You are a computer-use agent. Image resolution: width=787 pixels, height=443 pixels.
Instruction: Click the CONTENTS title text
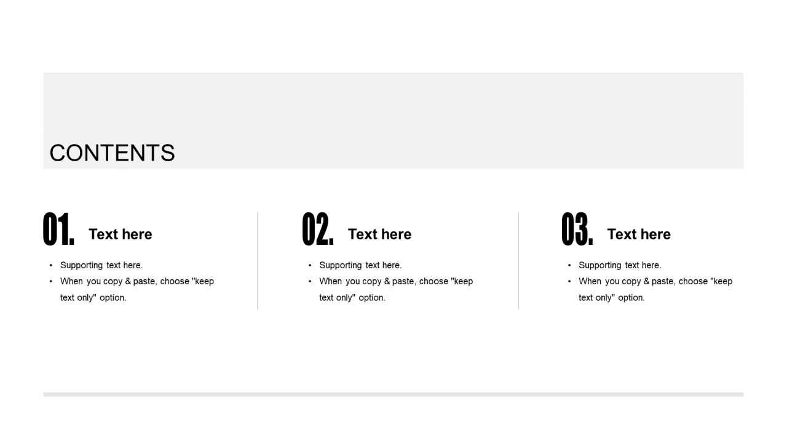tap(112, 153)
